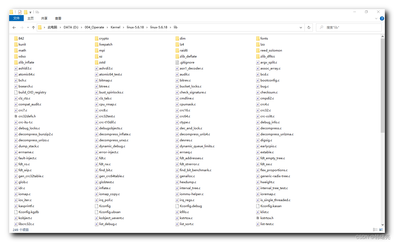The width and height of the screenshot is (394, 242).
Task: Select the .gitignore file icon
Action: pos(177,62)
